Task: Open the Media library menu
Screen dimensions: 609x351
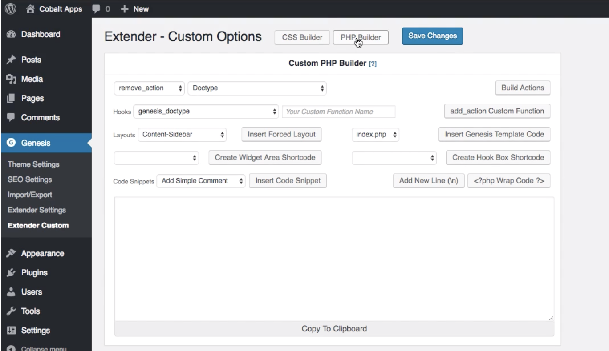Action: 32,79
